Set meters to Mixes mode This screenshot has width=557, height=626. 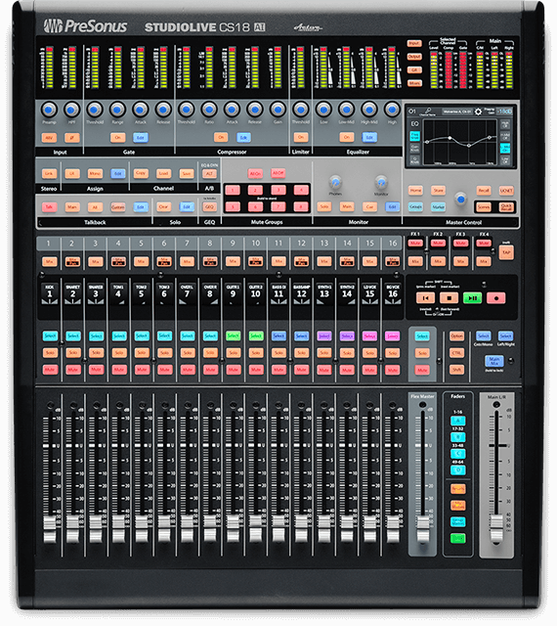click(x=414, y=83)
